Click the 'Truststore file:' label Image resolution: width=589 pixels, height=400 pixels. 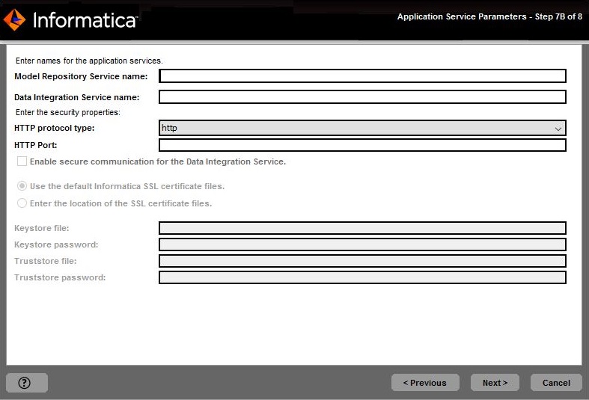click(x=46, y=261)
